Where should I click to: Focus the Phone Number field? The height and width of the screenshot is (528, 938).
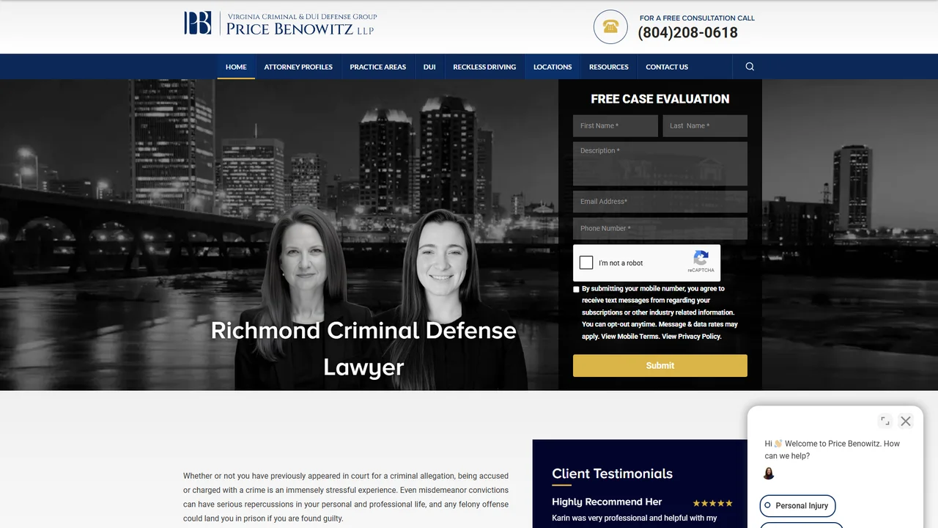point(660,229)
